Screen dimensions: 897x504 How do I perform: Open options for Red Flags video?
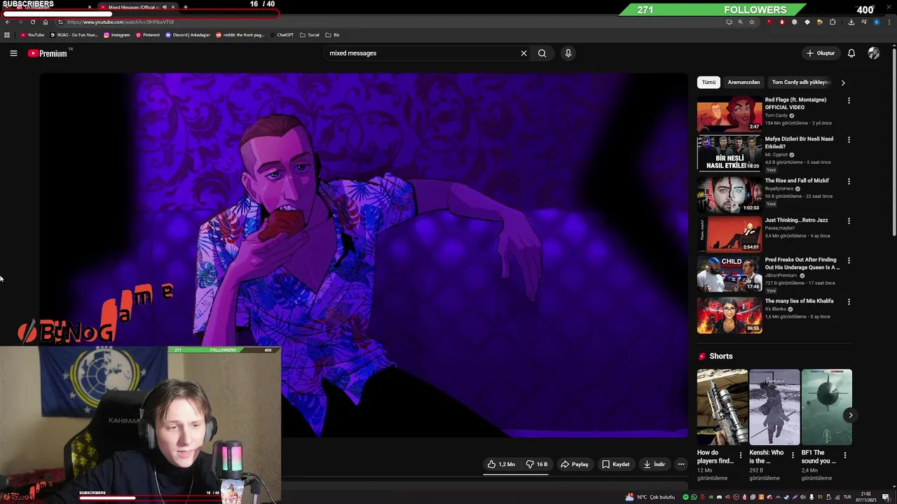pos(849,101)
